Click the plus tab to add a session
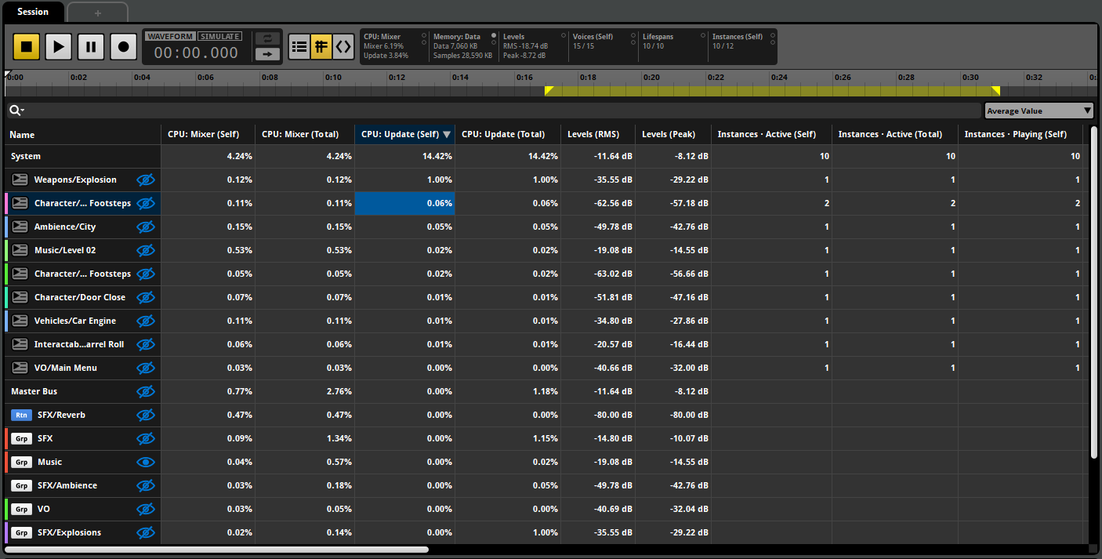The height and width of the screenshot is (559, 1102). [x=97, y=13]
